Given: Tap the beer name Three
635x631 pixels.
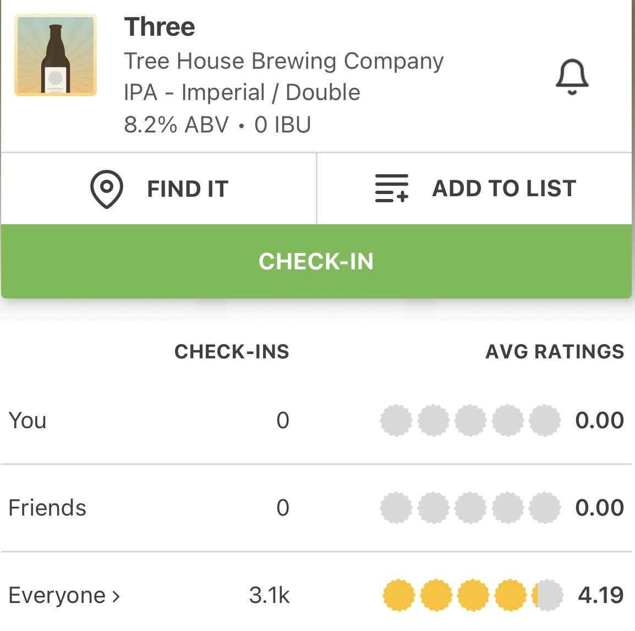Looking at the screenshot, I should click(x=160, y=27).
